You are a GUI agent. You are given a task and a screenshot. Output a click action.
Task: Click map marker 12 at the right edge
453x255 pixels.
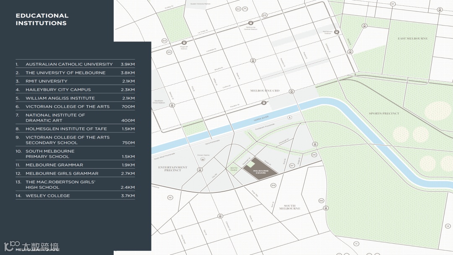(448, 226)
